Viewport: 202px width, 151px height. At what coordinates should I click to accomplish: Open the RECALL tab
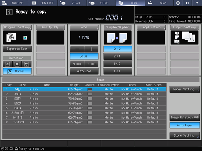click(72, 3)
